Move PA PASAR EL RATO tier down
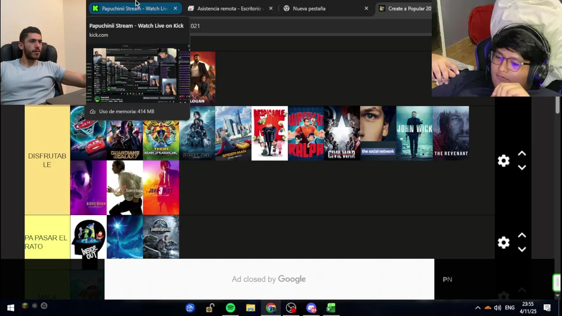Screen dimensions: 562x316 pos(522,249)
